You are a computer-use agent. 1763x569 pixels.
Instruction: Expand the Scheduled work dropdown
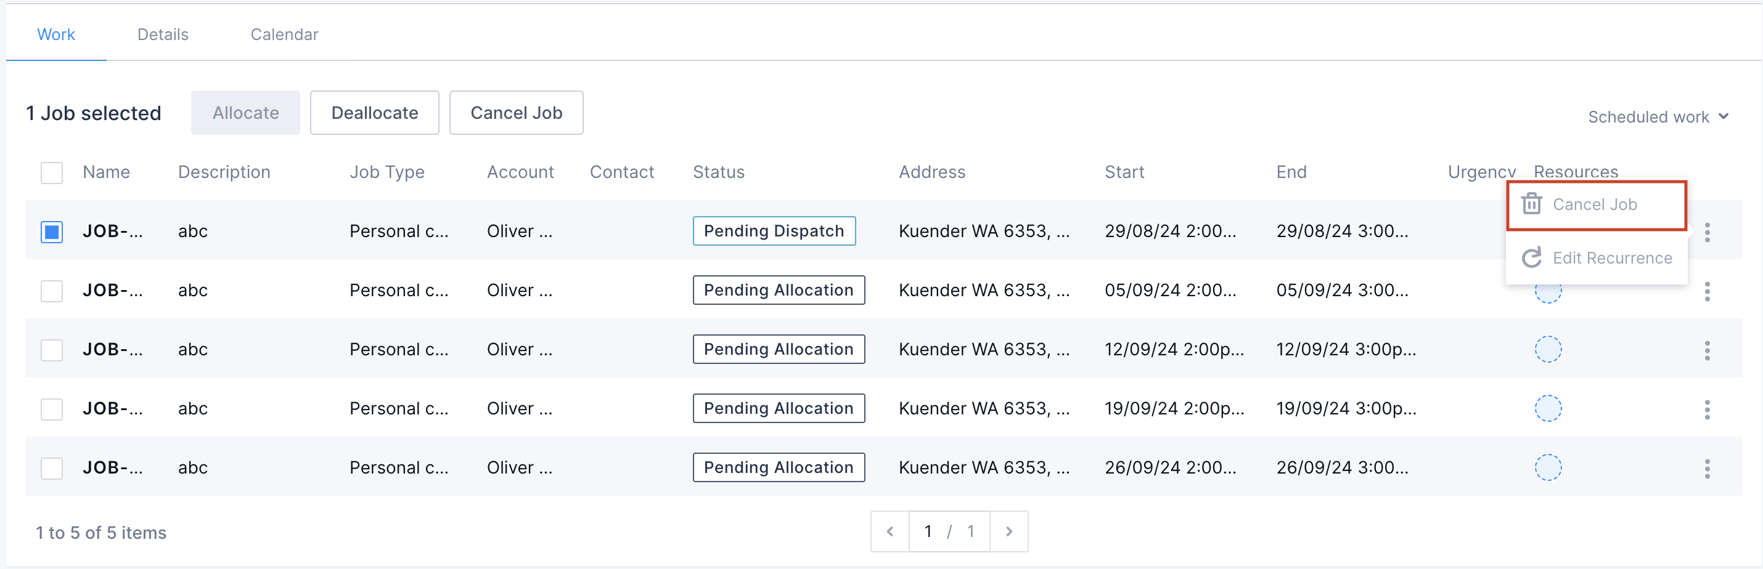(1658, 117)
